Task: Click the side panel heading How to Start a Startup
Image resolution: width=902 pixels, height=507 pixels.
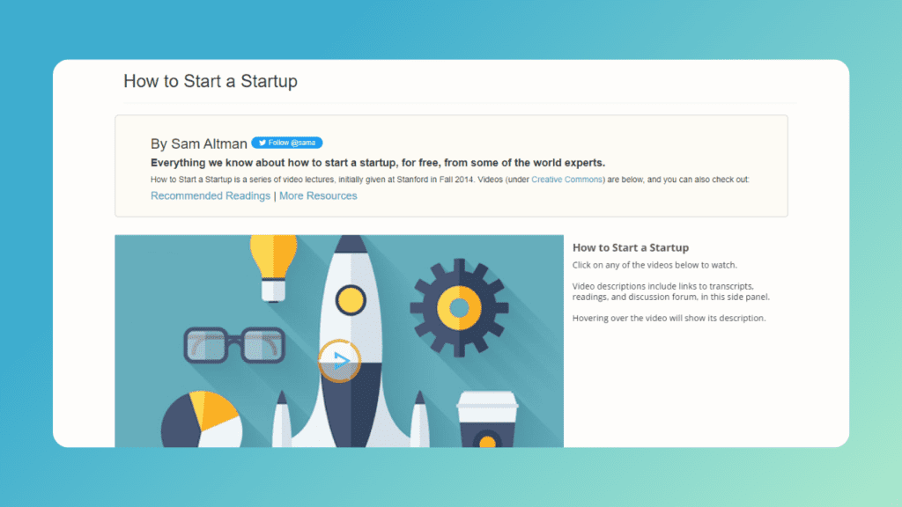Action: pos(631,247)
